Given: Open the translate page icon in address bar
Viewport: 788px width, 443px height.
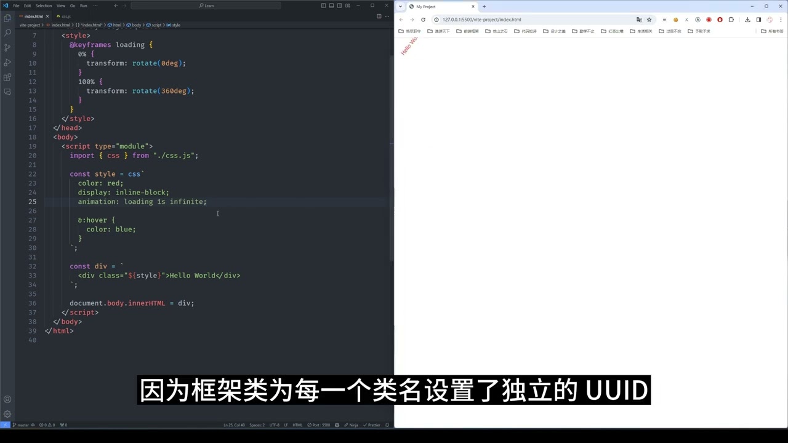Looking at the screenshot, I should pos(639,20).
